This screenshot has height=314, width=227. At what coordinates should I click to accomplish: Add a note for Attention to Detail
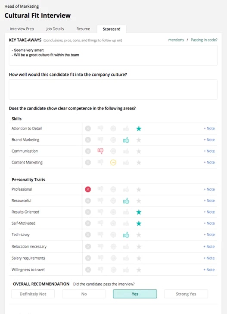tap(209, 129)
